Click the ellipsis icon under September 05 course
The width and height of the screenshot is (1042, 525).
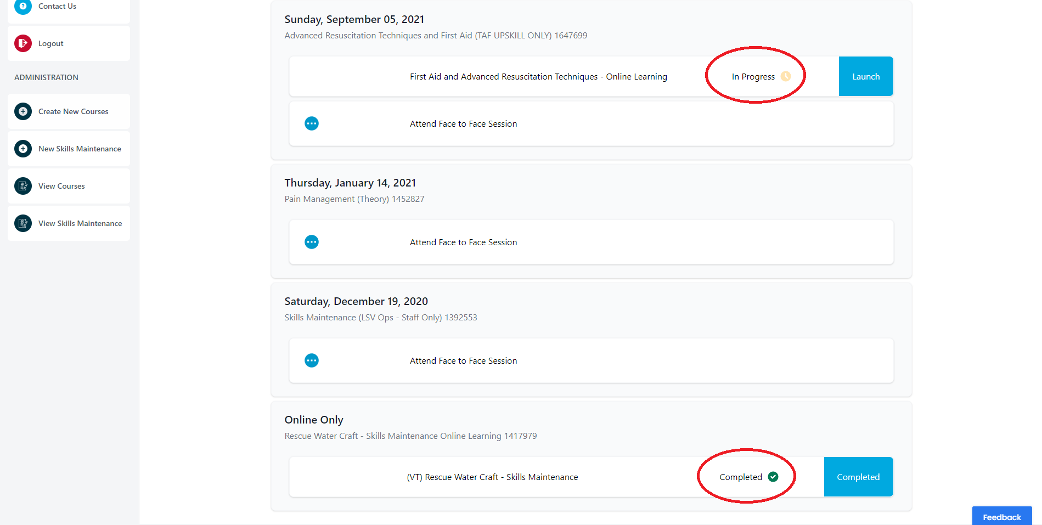coord(312,123)
